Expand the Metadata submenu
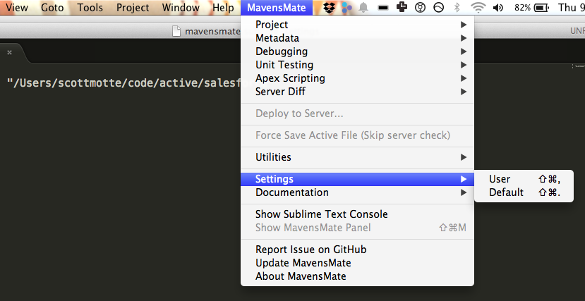Viewport: 585px width, 301px height. tap(357, 38)
